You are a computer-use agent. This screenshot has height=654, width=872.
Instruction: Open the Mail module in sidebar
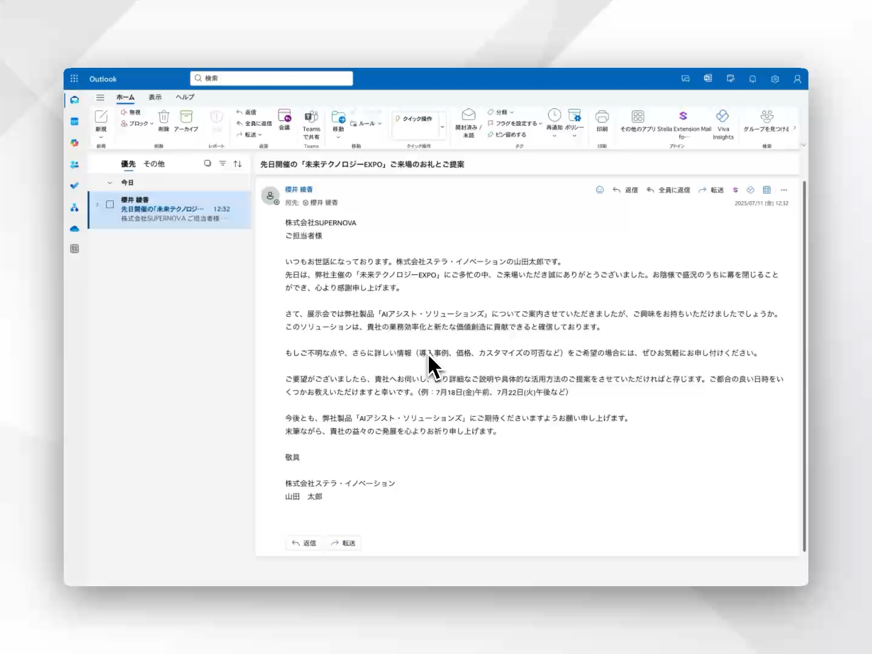pyautogui.click(x=74, y=100)
